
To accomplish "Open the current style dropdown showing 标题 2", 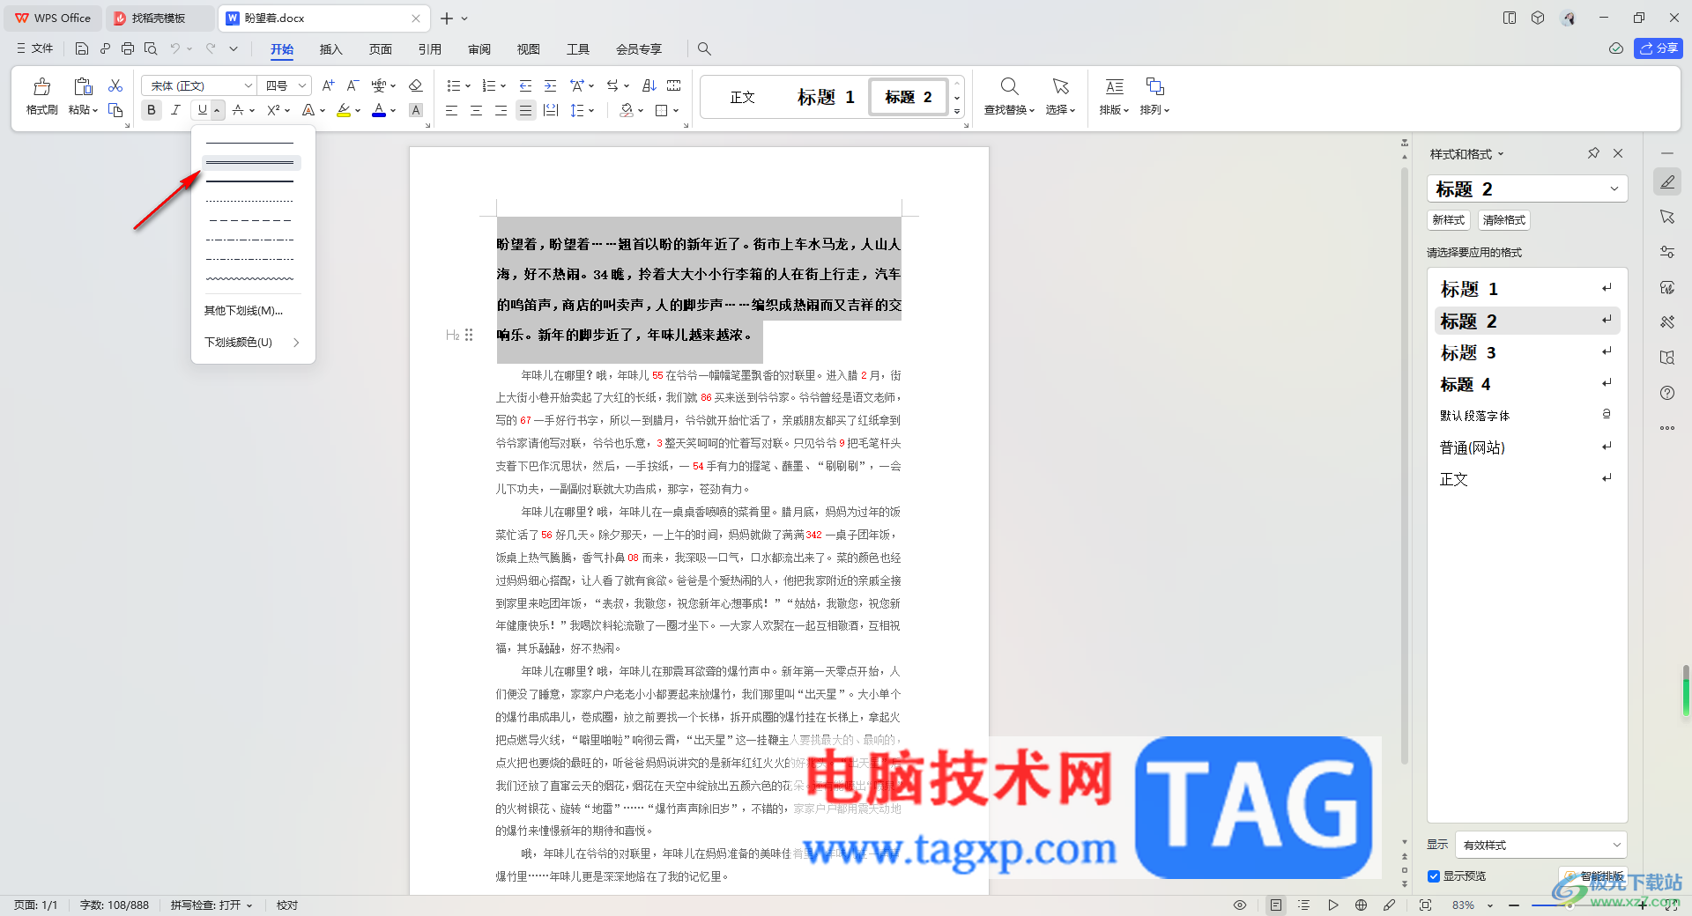I will 1527,188.
